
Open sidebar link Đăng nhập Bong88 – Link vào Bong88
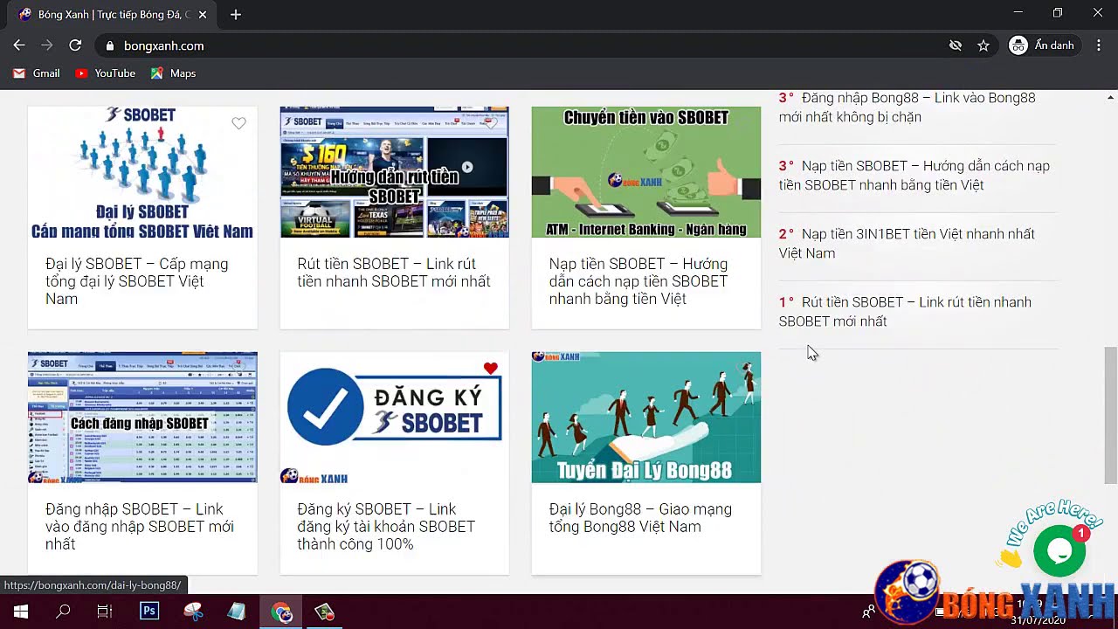908,107
